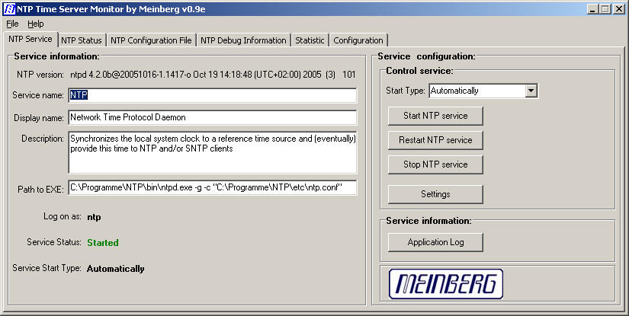View the Application Log
629x316 pixels.
click(x=435, y=242)
